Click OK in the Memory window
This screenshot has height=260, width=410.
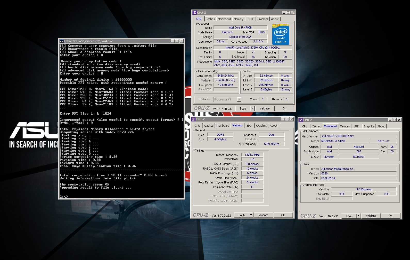point(283,215)
